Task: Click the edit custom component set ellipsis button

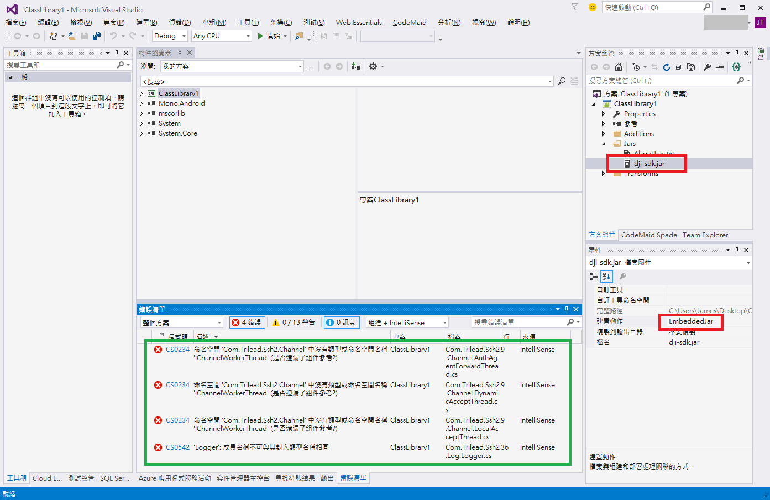Action: (x=310, y=67)
